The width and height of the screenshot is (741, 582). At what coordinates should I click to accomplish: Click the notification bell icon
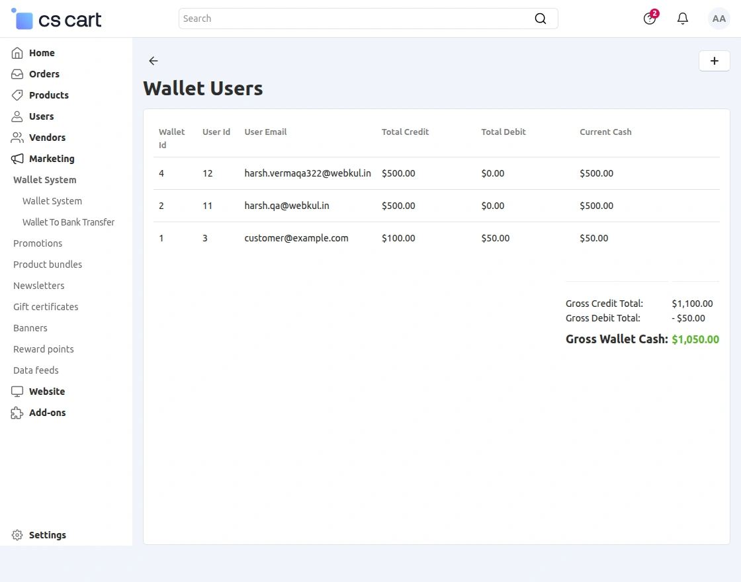click(x=682, y=19)
